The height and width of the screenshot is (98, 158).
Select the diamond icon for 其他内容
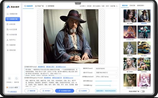pos(8,50)
